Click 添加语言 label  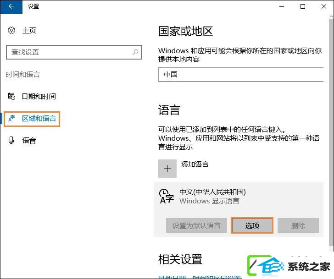(x=195, y=164)
